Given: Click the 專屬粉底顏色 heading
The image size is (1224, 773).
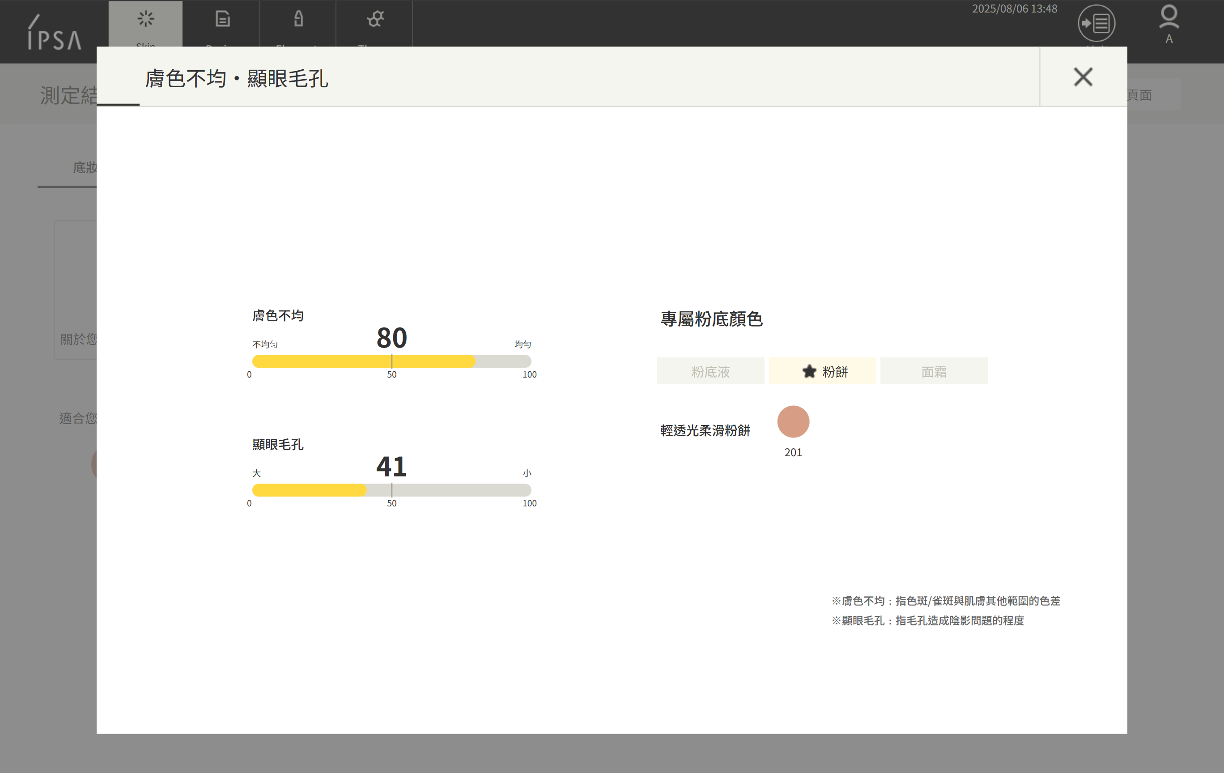Looking at the screenshot, I should (x=711, y=319).
